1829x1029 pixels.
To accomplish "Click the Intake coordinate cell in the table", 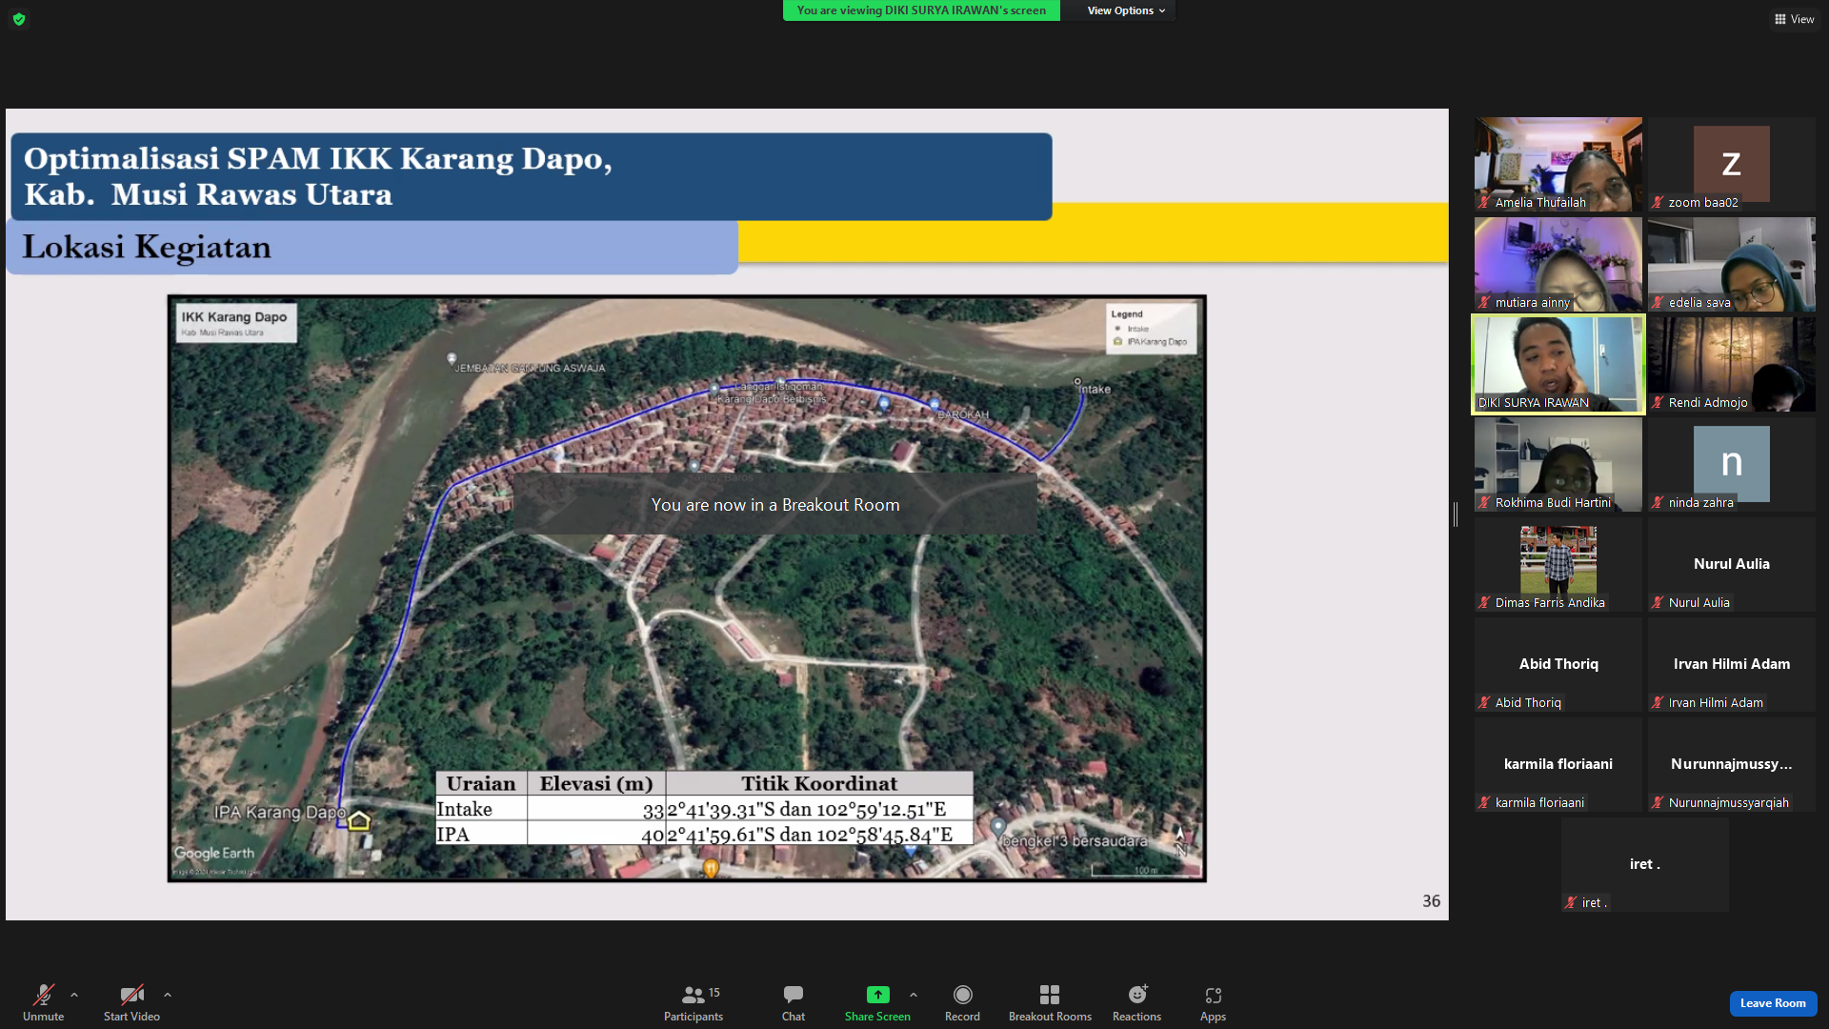I will coord(819,809).
